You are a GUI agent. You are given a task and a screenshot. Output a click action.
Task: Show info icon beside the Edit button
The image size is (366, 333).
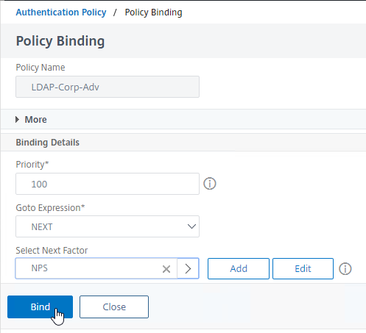point(345,269)
